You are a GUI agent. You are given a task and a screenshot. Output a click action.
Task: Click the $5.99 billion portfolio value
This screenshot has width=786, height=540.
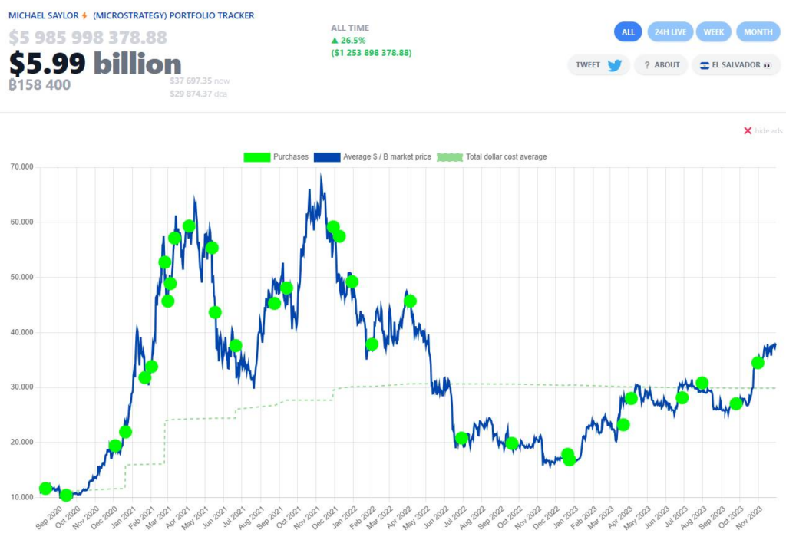95,64
